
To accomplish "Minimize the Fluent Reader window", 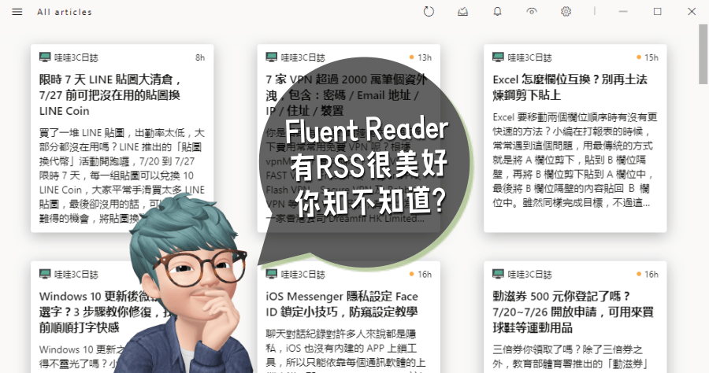I will (623, 12).
